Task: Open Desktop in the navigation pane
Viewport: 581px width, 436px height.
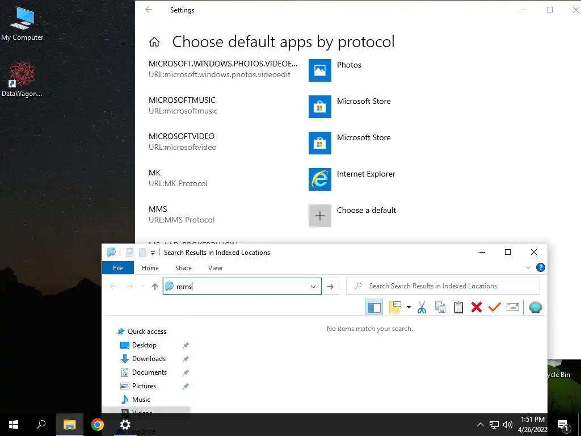Action: (x=144, y=345)
